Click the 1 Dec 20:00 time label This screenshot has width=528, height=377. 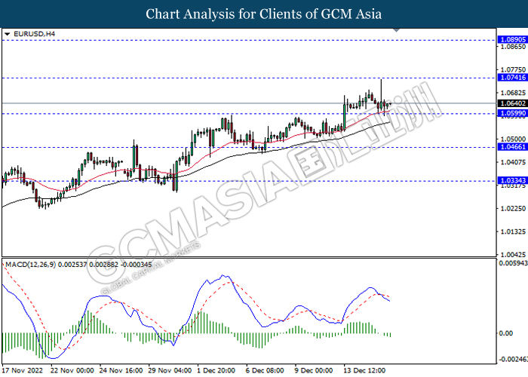(x=216, y=370)
